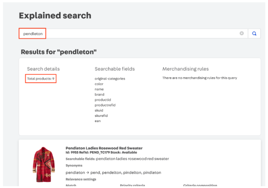Click the "Total products: 9" count
Viewport: 268px width, 188px height.
tap(41, 79)
